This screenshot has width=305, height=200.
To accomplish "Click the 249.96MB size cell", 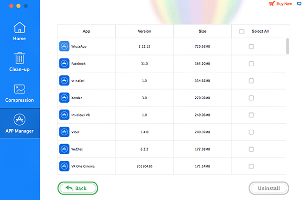I will pos(202,115).
